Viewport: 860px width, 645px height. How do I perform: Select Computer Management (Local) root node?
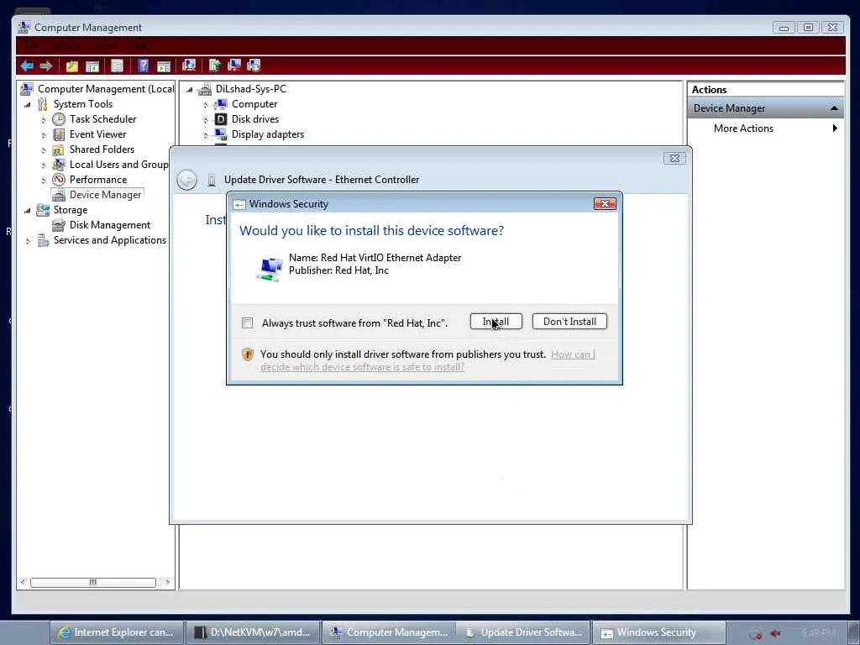(105, 89)
